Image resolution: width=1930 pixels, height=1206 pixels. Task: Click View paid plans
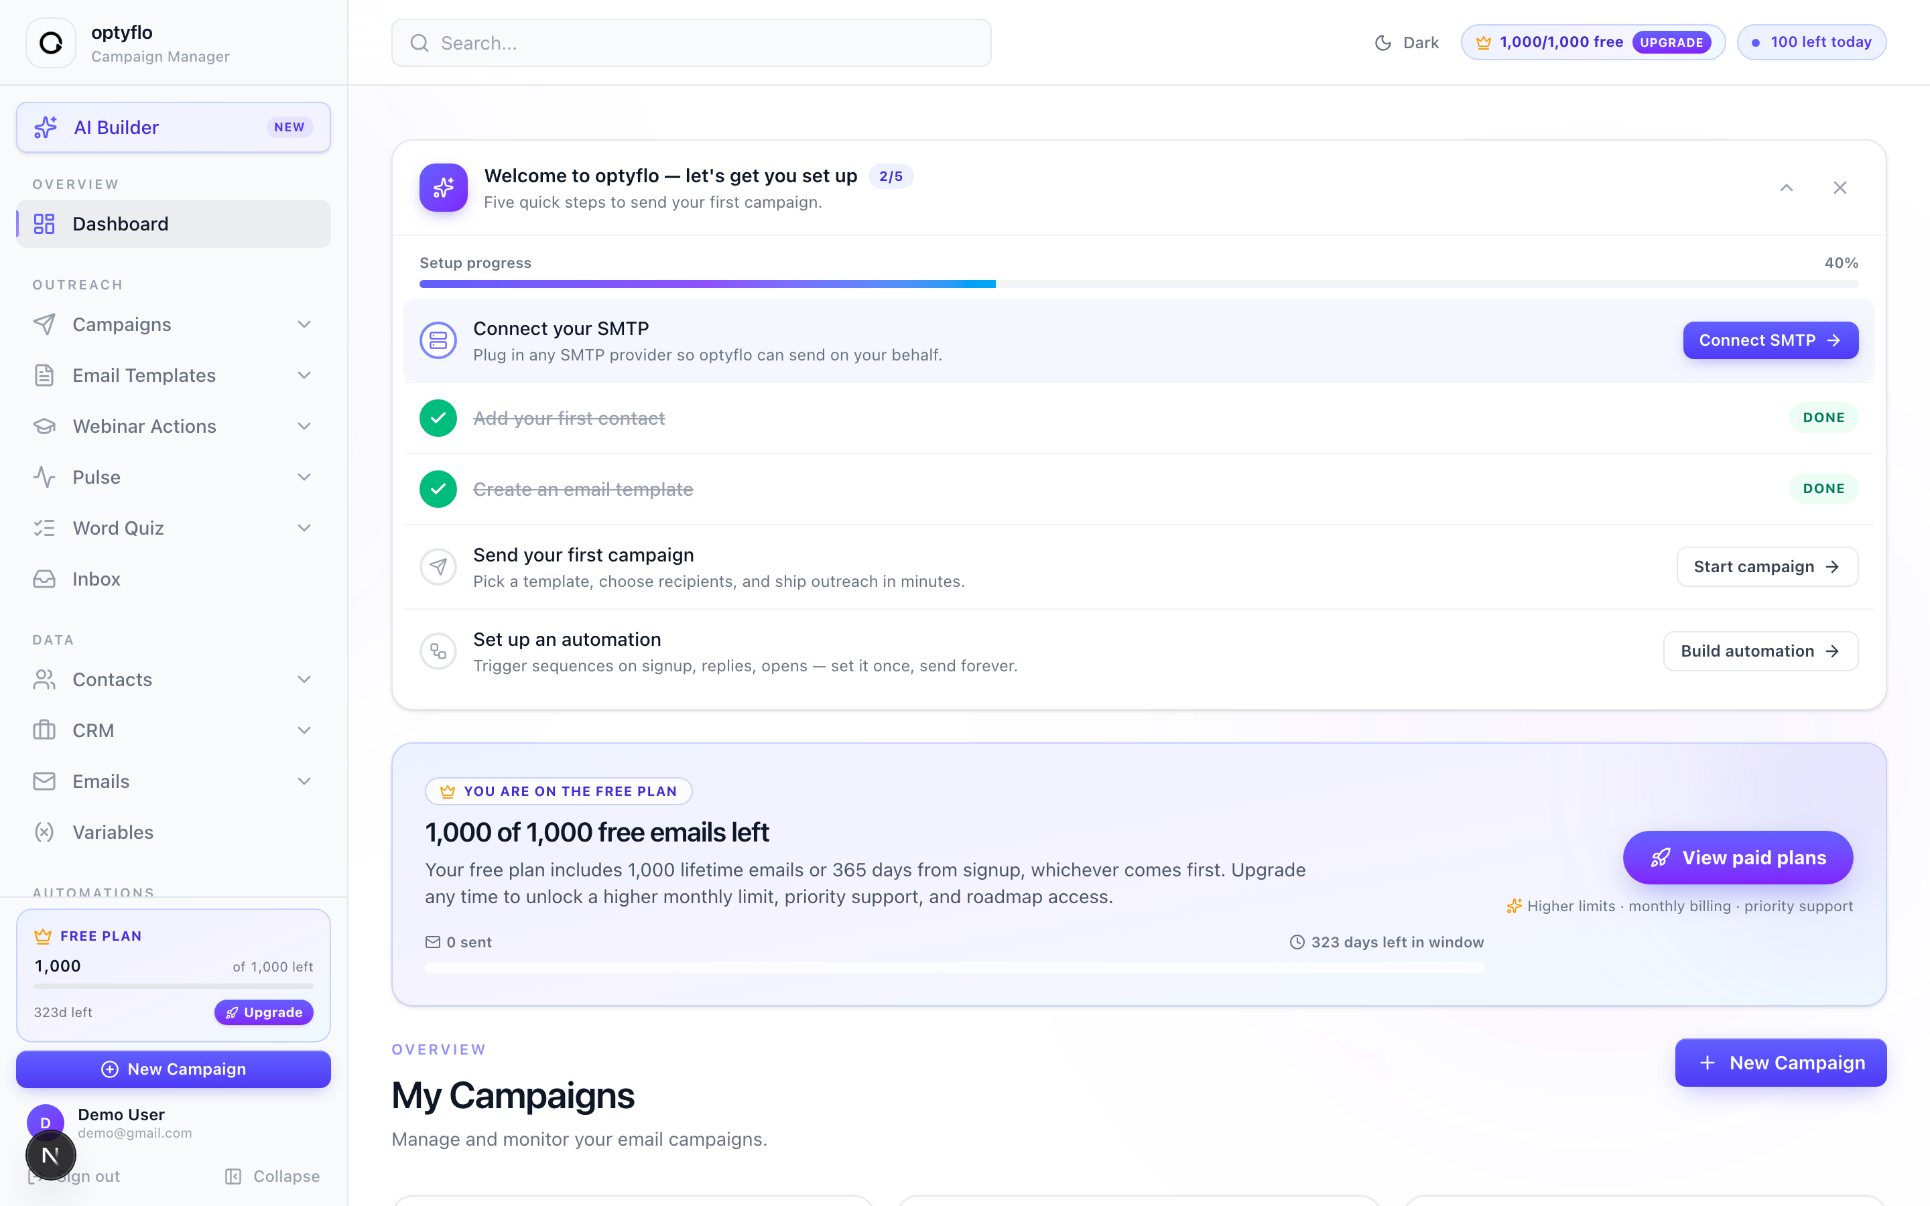pyautogui.click(x=1738, y=858)
